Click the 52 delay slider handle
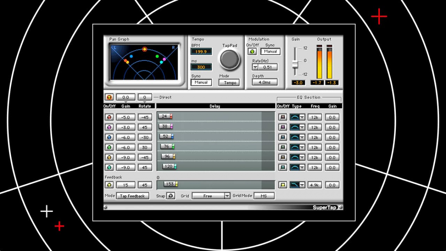 [x=167, y=136]
